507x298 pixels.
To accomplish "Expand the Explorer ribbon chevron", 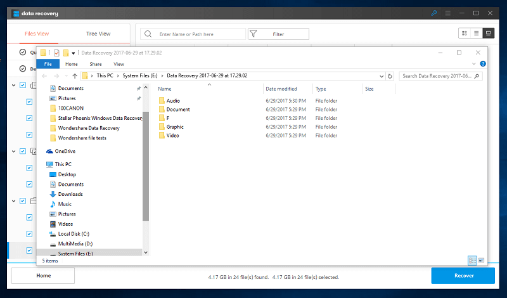I will pos(473,64).
